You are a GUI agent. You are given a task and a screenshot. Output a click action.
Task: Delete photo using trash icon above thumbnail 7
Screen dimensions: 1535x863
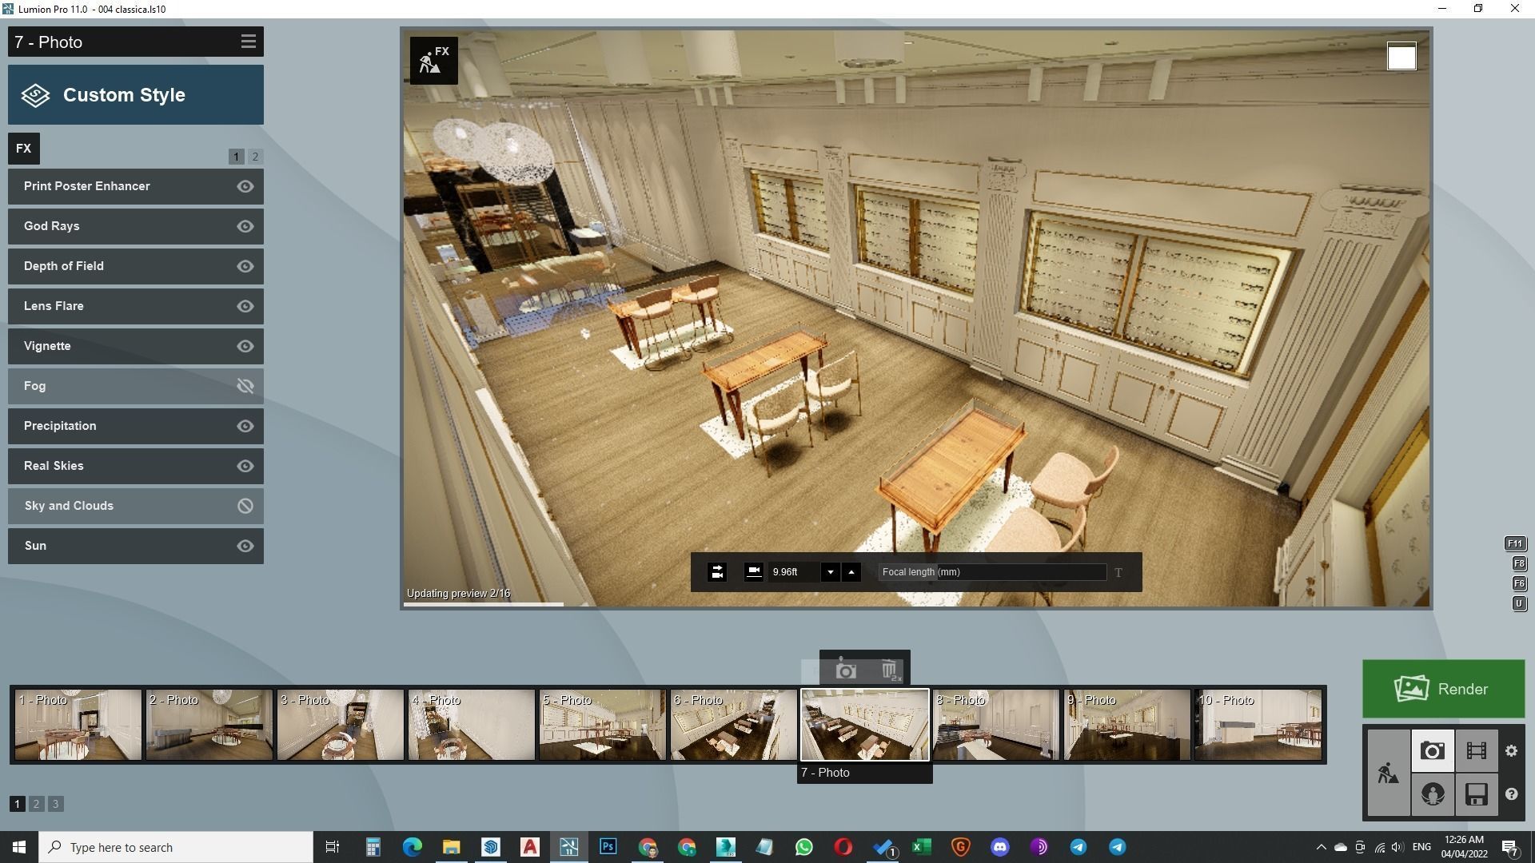(x=890, y=670)
